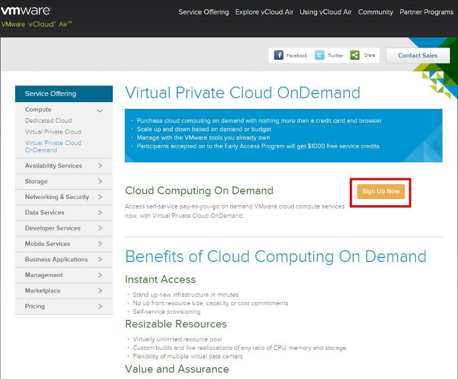Viewport: 458px width, 379px height.
Task: Click 'Virtually unlimited resource pool' bullet
Action: [x=177, y=339]
